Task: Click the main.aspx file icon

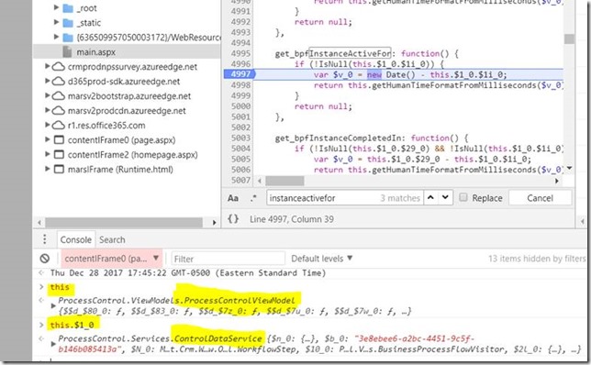Action: tap(67, 52)
